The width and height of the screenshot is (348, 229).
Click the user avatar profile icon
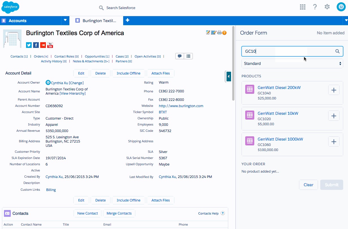[x=341, y=7]
